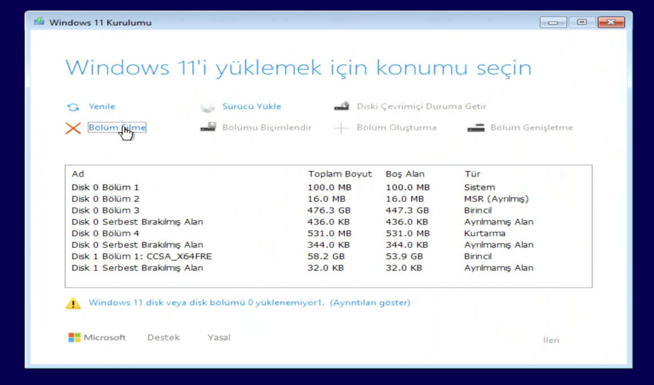Click the İleri next button
654x385 pixels.
[551, 340]
